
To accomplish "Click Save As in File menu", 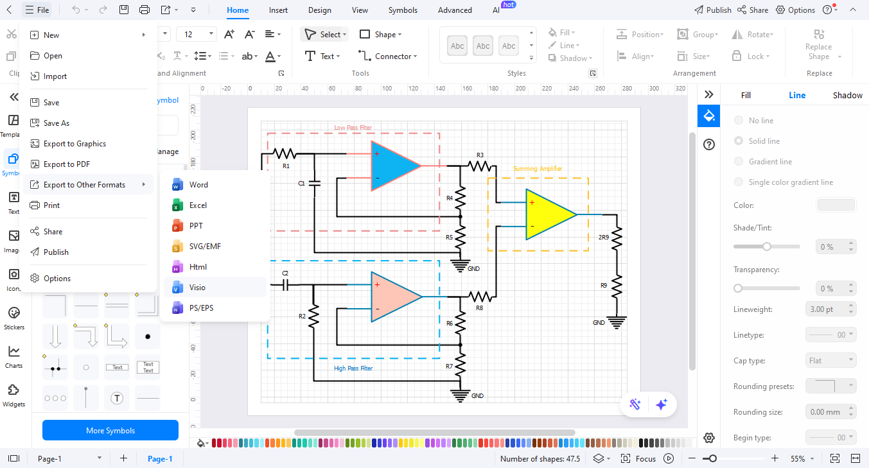I will (89, 123).
